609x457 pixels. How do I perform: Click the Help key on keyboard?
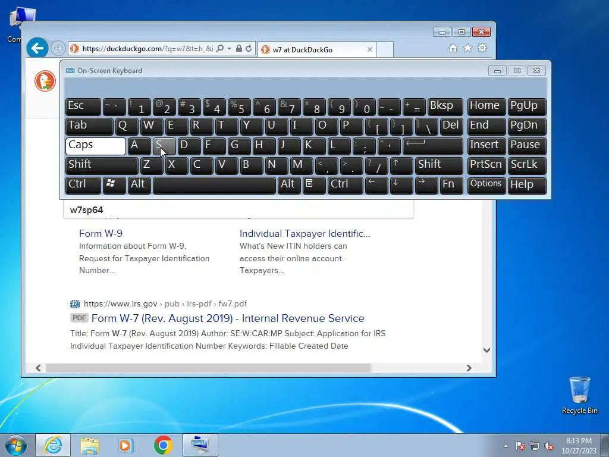[x=527, y=186]
